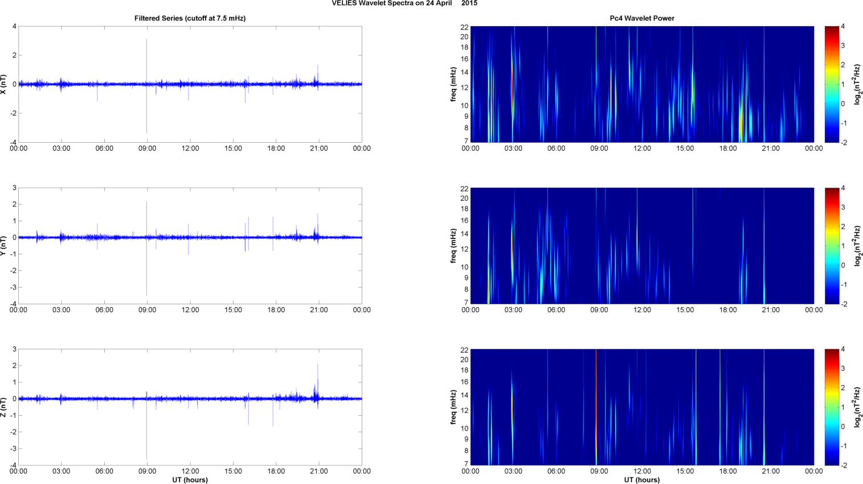Select the Filtered Series cutoff title
Image resolution: width=863 pixels, height=484 pixels.
[190, 18]
